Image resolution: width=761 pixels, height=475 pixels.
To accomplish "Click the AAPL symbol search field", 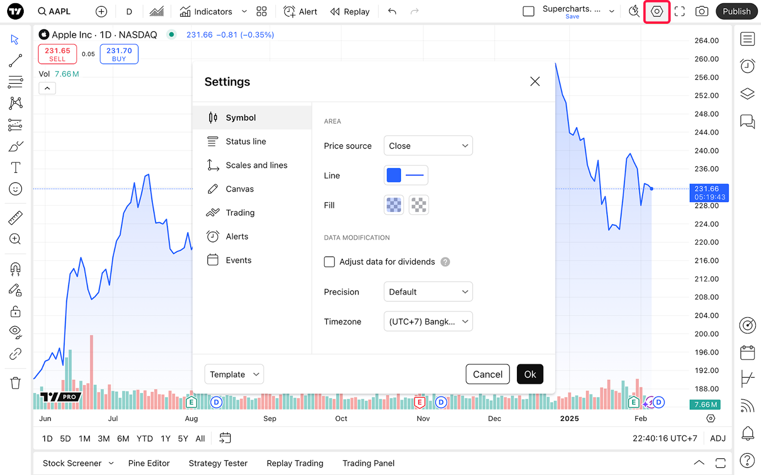I will click(54, 11).
